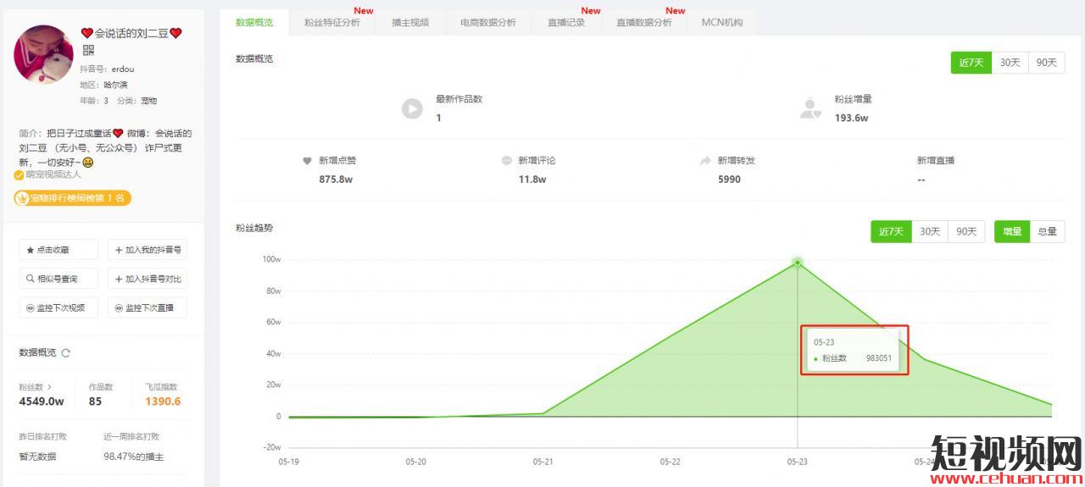
Task: Switch fan trend chart to 总量
Action: click(1047, 232)
